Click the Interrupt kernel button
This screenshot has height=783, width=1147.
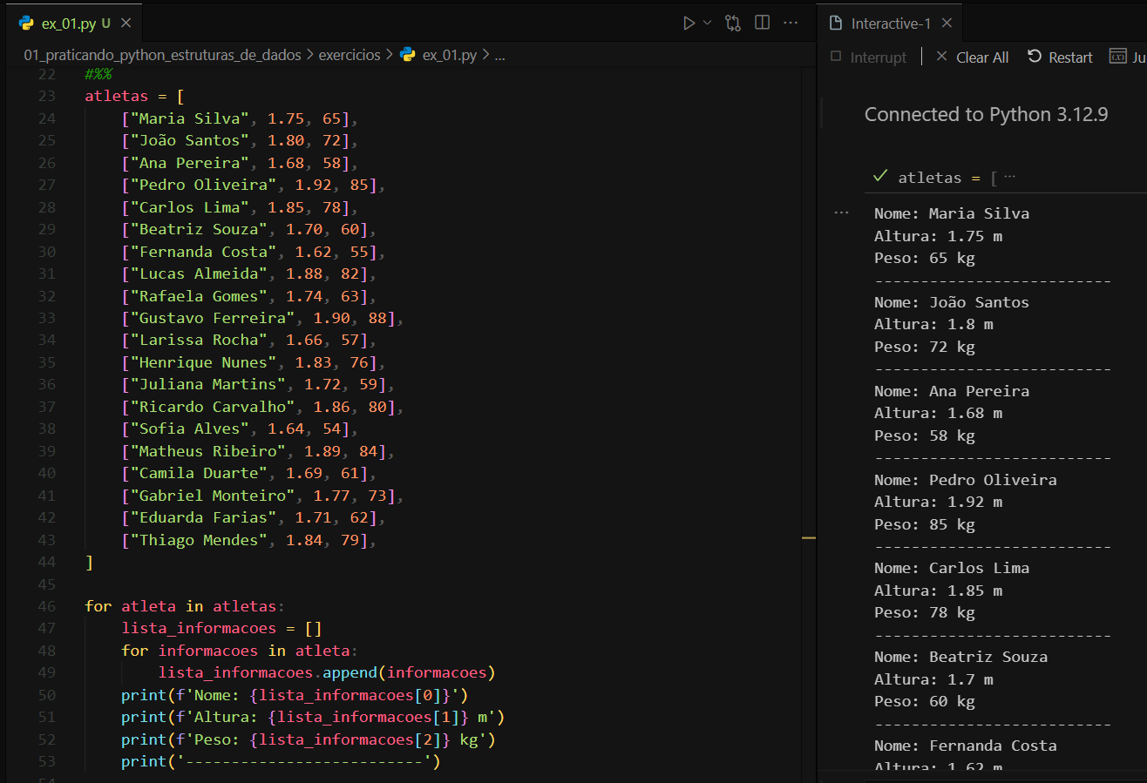tap(869, 57)
